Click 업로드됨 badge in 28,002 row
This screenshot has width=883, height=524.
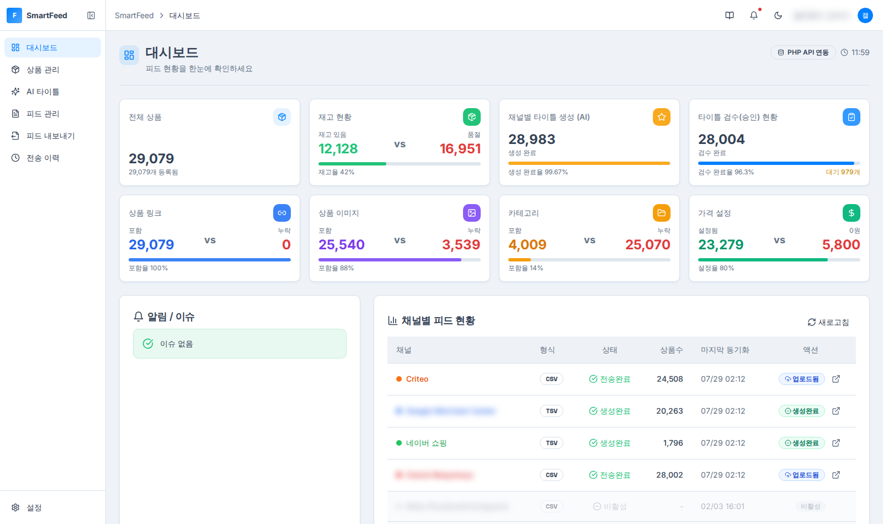click(x=802, y=475)
